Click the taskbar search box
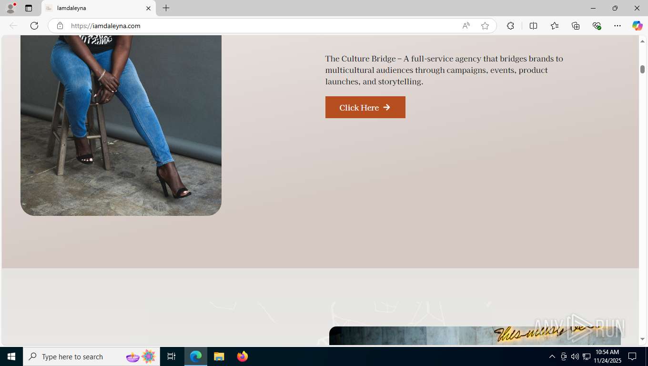The image size is (648, 366). coord(91,356)
